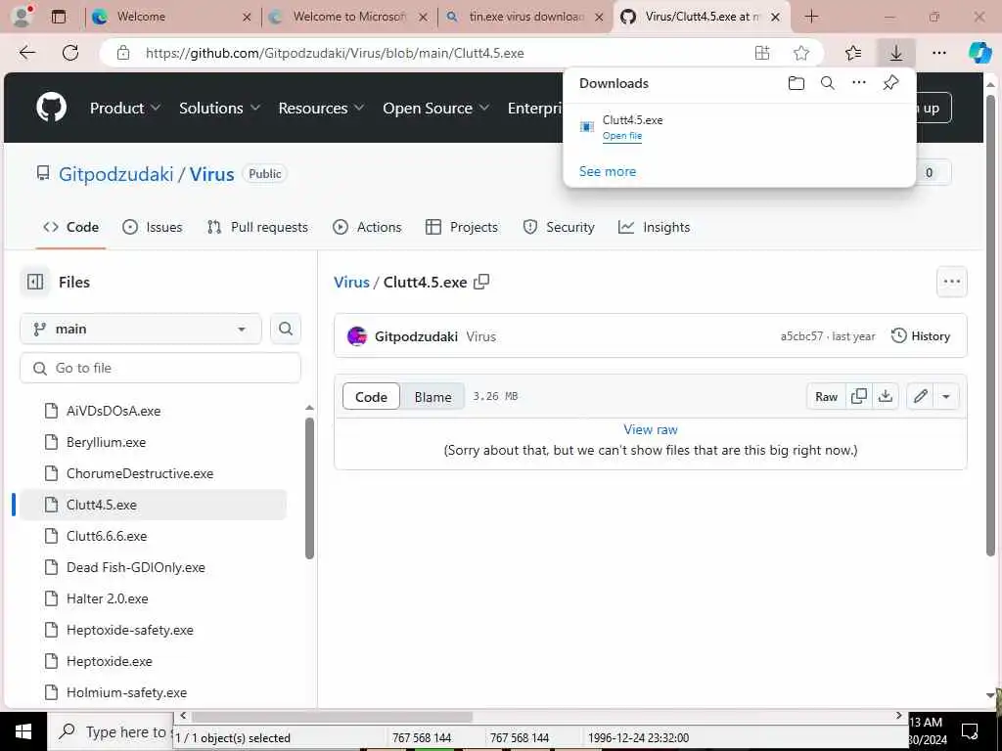Search this repository magnifier button
Image resolution: width=1002 pixels, height=751 pixels.
click(286, 329)
